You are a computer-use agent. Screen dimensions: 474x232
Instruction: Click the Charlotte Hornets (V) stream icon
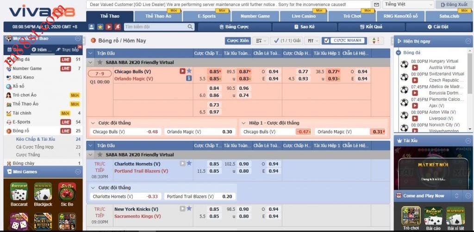click(182, 163)
